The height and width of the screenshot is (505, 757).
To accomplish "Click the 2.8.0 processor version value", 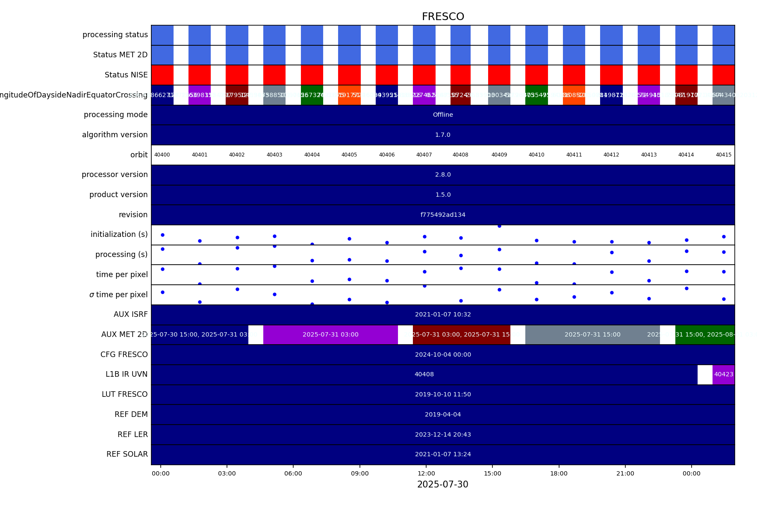I will click(442, 175).
